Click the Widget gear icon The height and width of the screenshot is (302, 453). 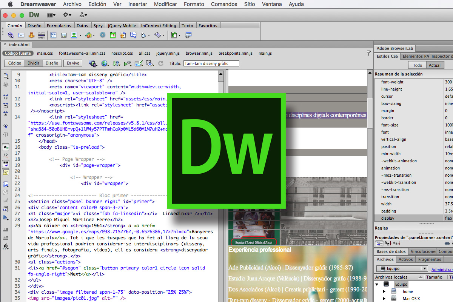pos(103,35)
